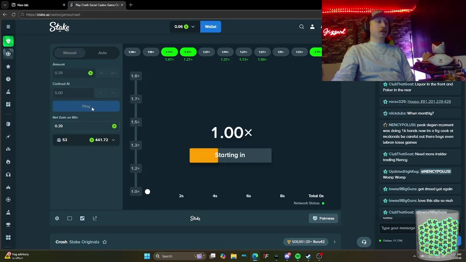This screenshot has height=262, width=466.
Task: Open the user profile icon
Action: click(x=312, y=27)
